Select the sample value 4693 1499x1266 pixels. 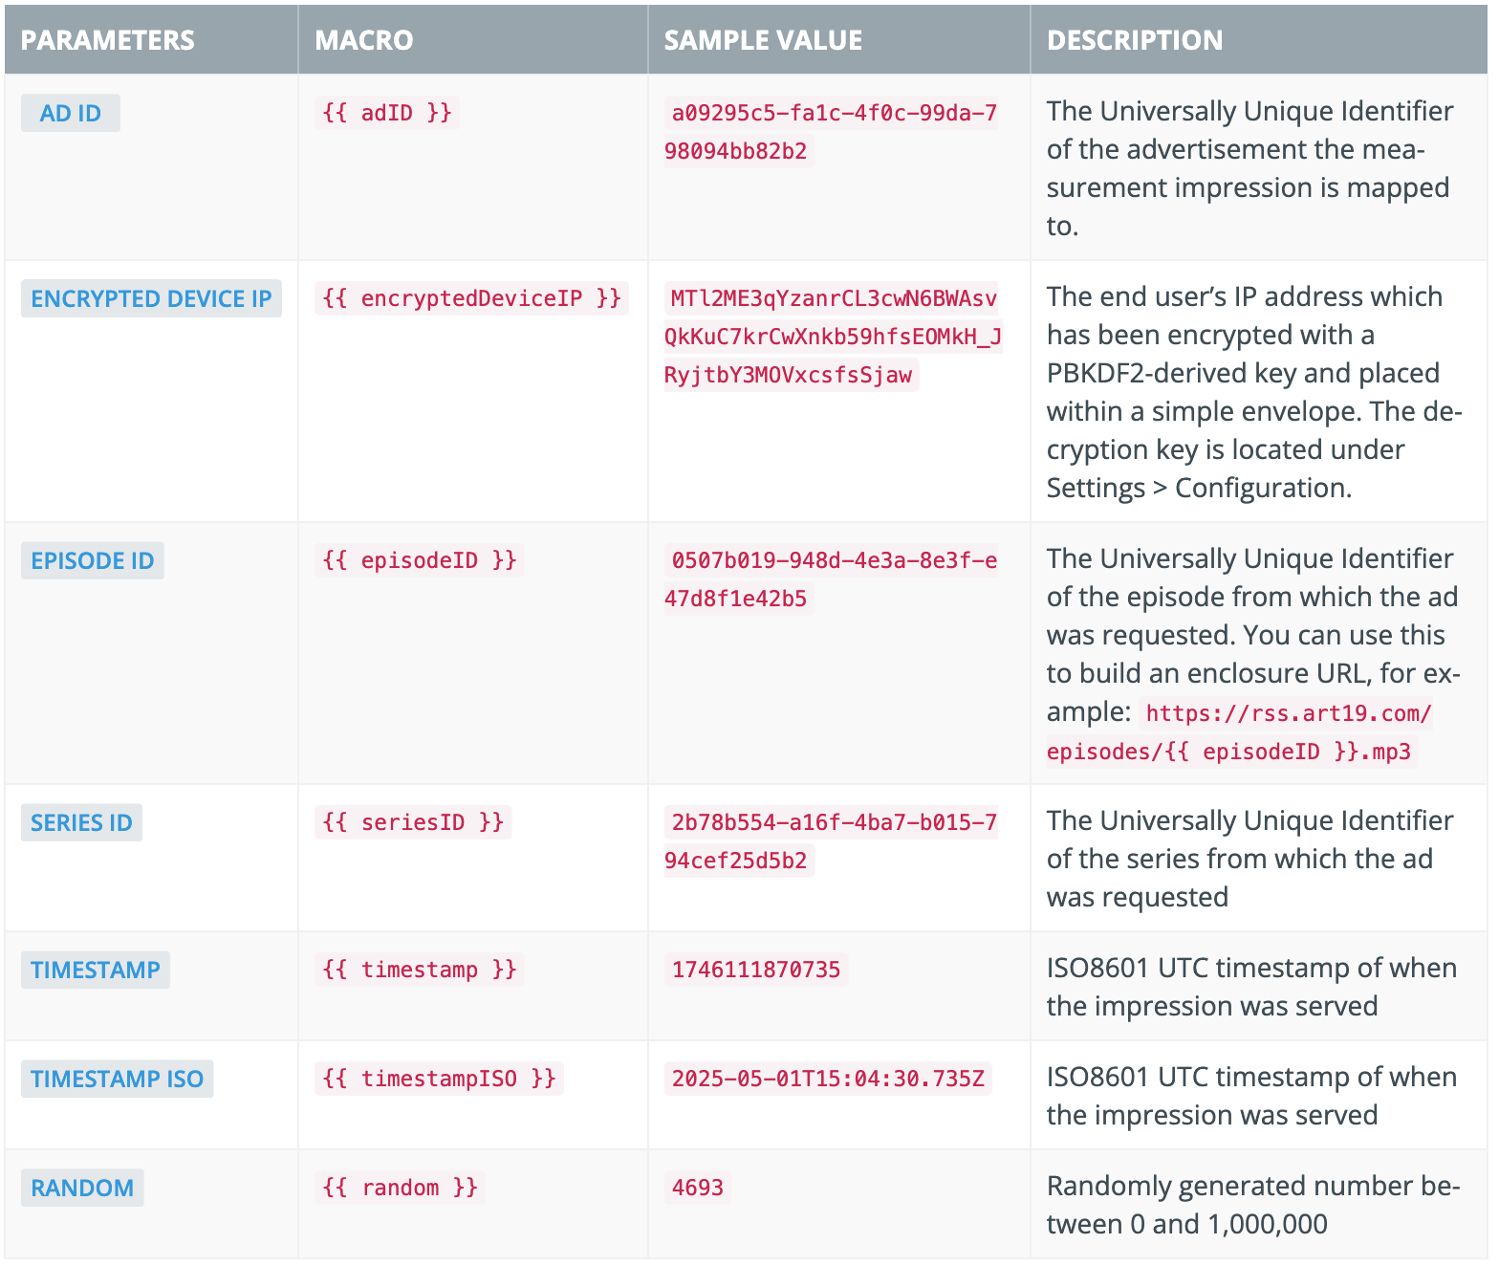click(x=697, y=1188)
